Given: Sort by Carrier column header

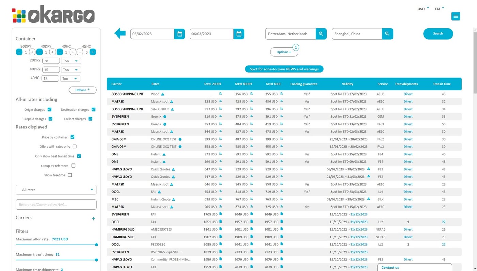Looking at the screenshot, I should tap(117, 84).
